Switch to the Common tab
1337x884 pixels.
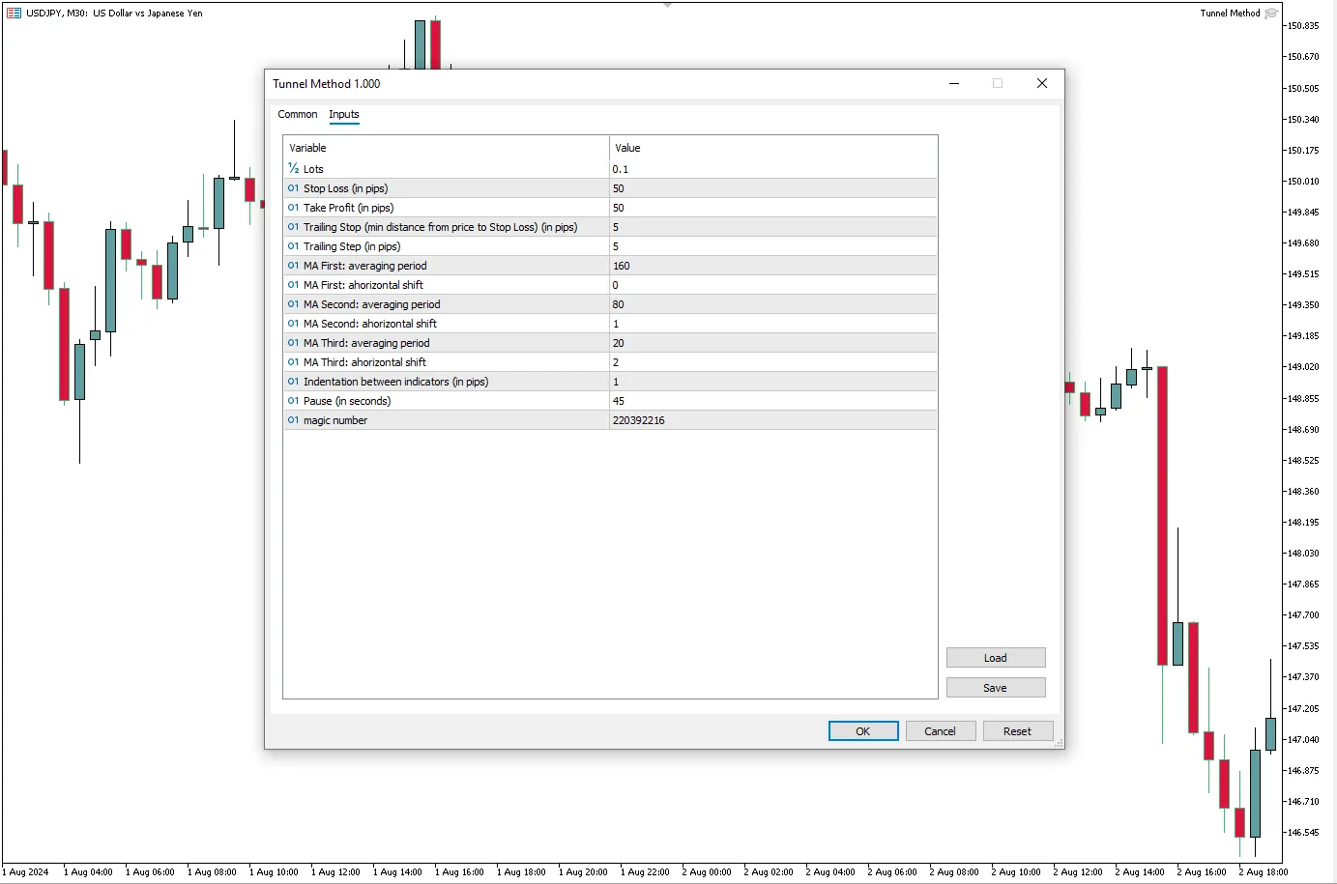pyautogui.click(x=298, y=114)
